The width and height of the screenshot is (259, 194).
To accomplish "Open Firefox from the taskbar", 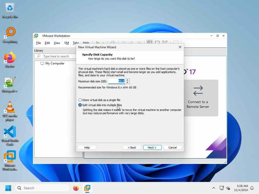I will tap(76, 188).
